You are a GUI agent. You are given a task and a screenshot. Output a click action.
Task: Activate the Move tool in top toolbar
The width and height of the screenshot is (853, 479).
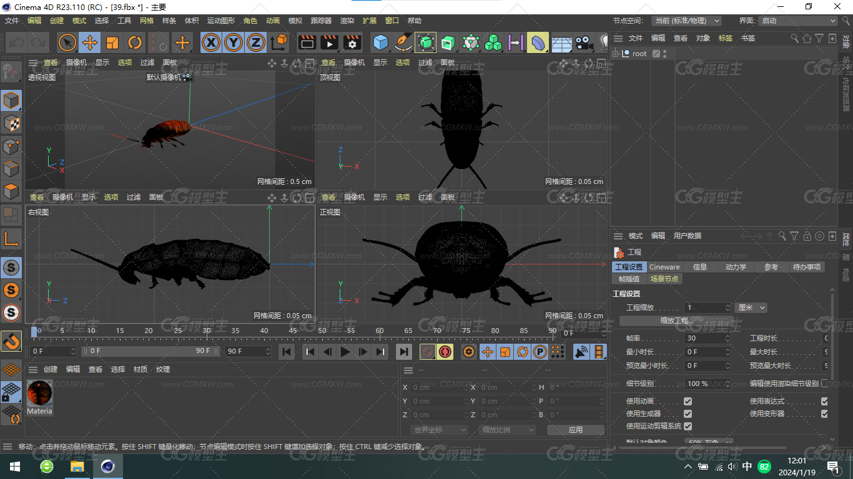[x=90, y=42]
